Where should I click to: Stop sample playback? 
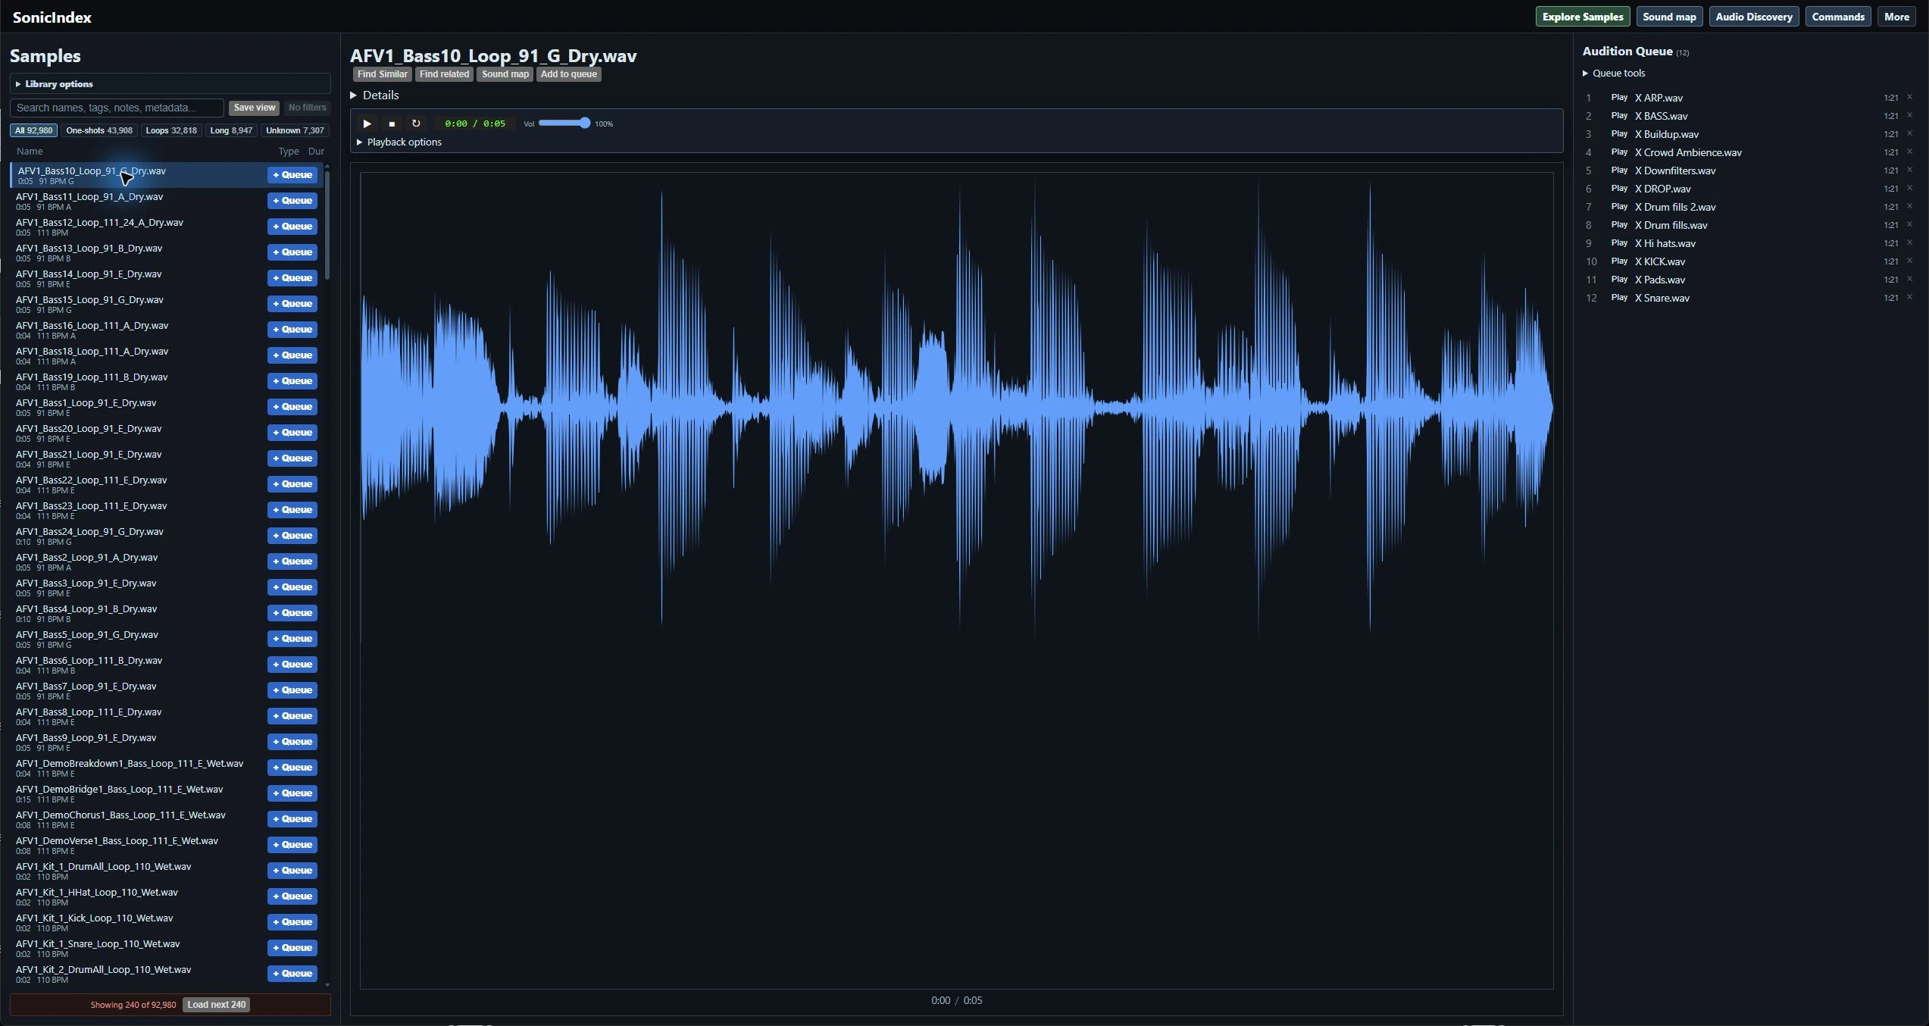point(392,124)
